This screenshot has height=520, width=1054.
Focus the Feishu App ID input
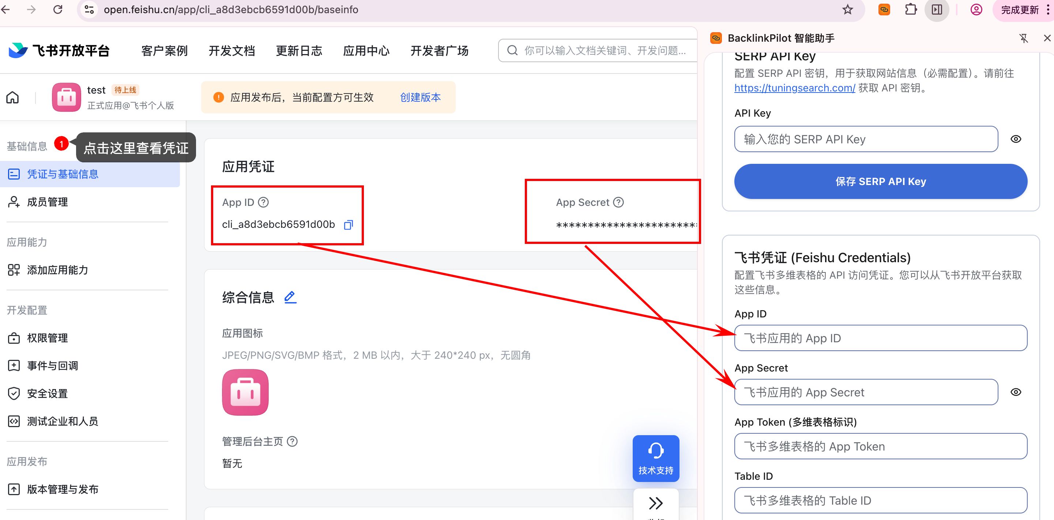point(881,338)
